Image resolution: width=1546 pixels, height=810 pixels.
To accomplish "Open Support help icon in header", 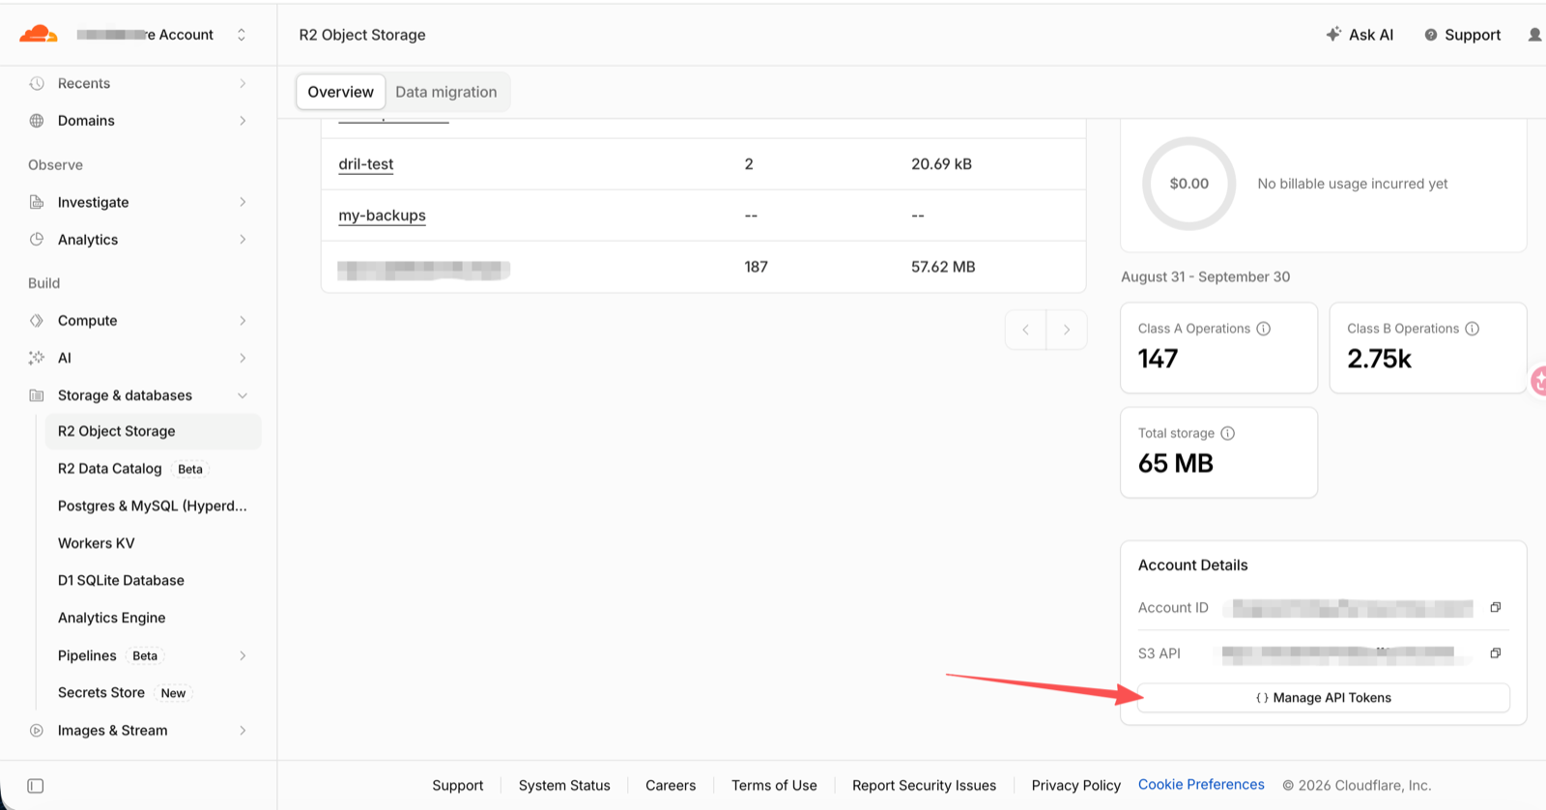I will [x=1431, y=35].
